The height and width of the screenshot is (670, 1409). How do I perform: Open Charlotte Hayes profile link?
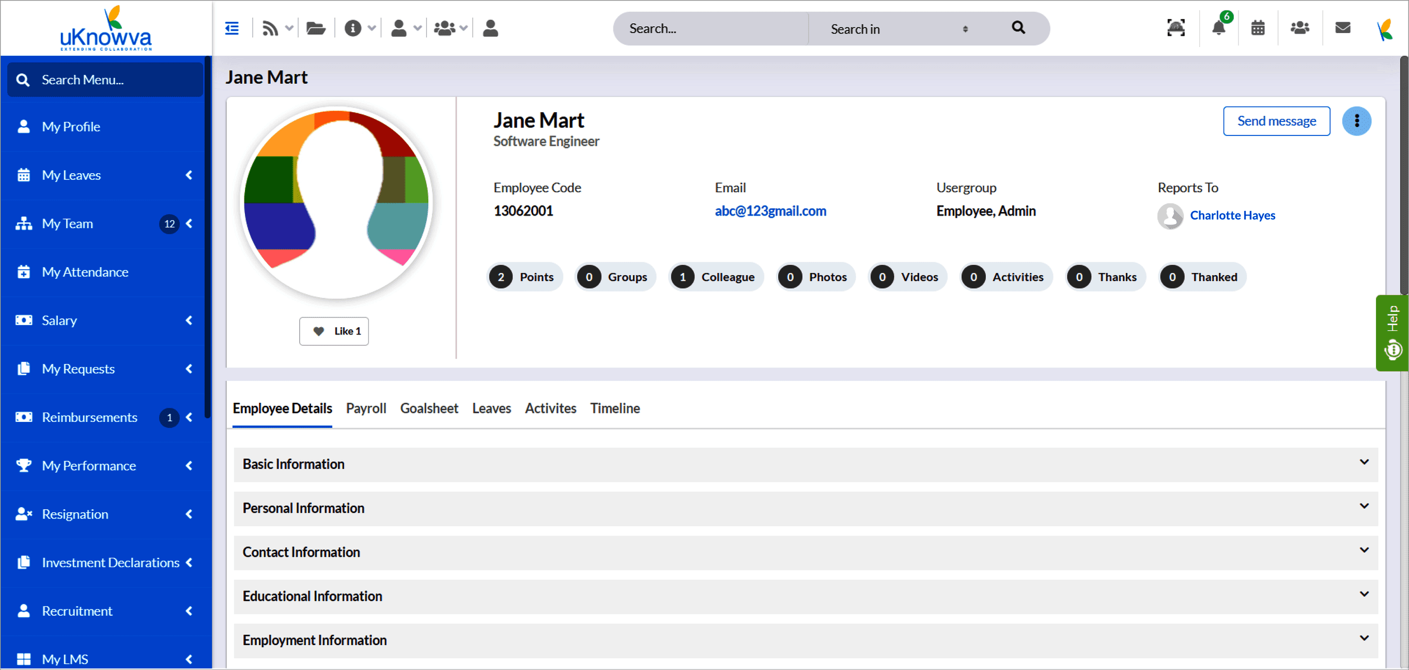(1232, 216)
